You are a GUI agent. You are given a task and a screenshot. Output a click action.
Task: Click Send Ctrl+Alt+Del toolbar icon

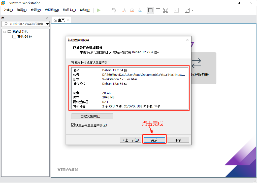pyautogui.click(x=114, y=10)
